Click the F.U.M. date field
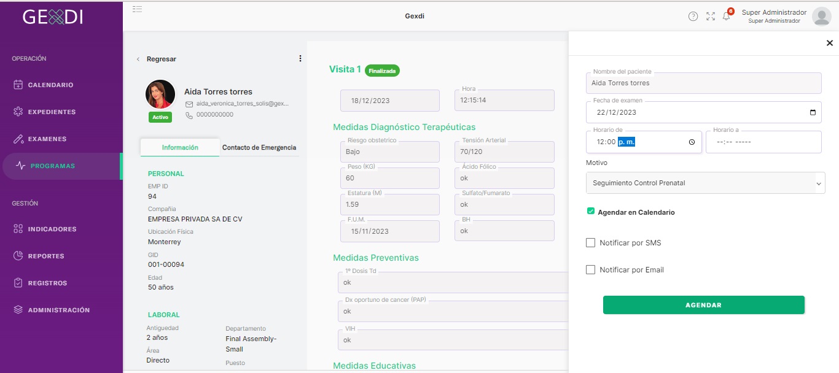This screenshot has height=373, width=839. (390, 231)
